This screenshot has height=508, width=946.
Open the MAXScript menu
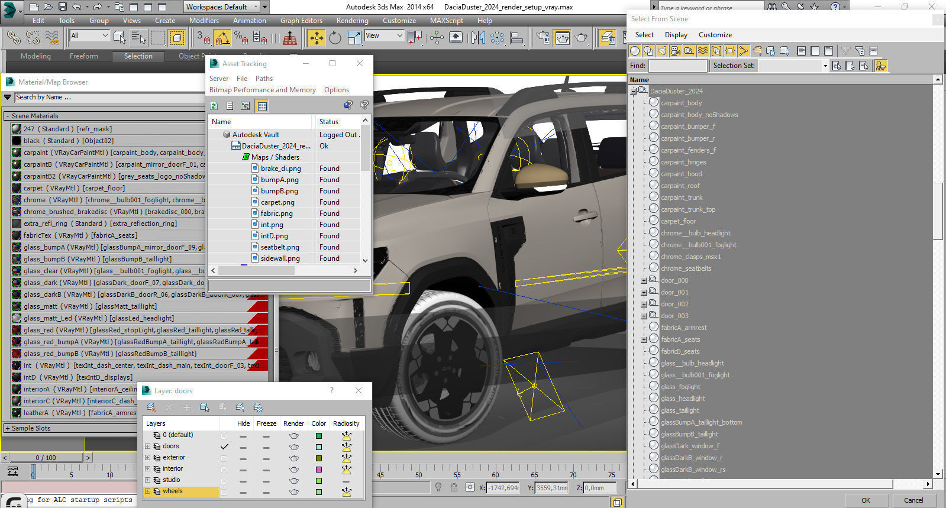coord(447,20)
